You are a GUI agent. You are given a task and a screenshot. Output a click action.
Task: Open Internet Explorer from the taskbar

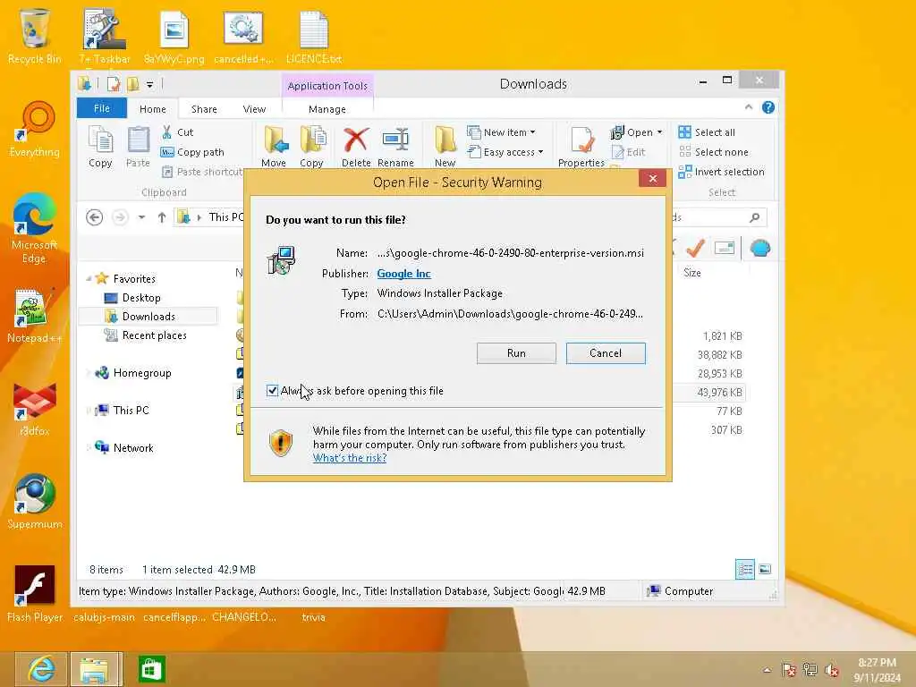(x=41, y=669)
